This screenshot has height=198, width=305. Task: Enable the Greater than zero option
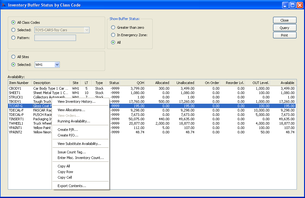click(113, 27)
